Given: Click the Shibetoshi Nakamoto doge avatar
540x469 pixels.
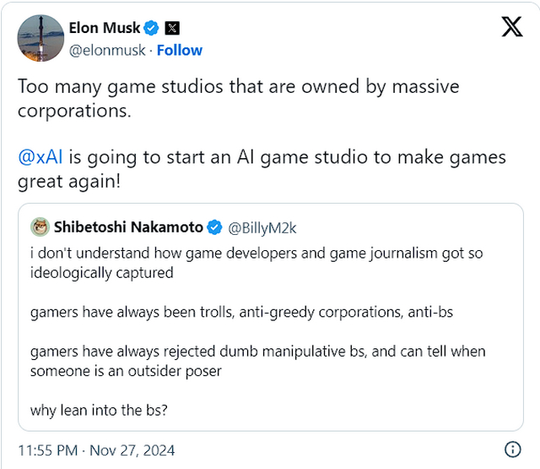Looking at the screenshot, I should tap(40, 227).
